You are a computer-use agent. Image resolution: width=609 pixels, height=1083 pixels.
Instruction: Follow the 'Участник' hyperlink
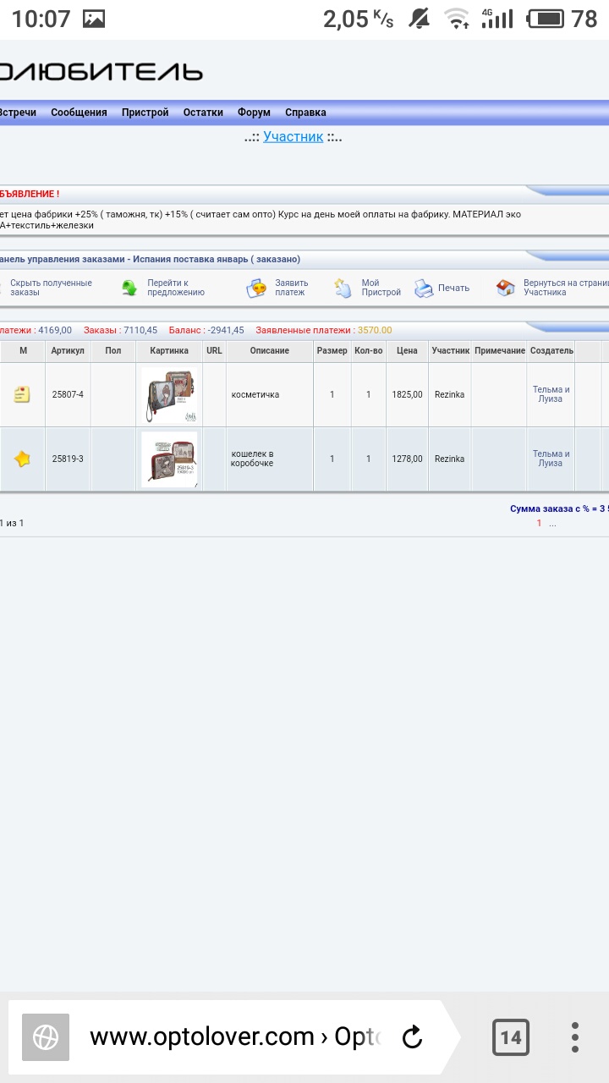[293, 136]
